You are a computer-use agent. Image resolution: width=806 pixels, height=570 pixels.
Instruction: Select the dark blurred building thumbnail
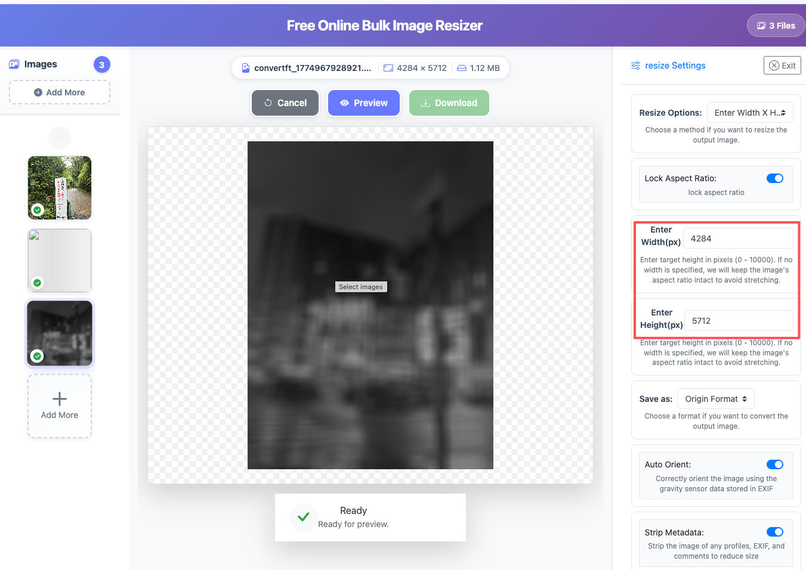[60, 333]
